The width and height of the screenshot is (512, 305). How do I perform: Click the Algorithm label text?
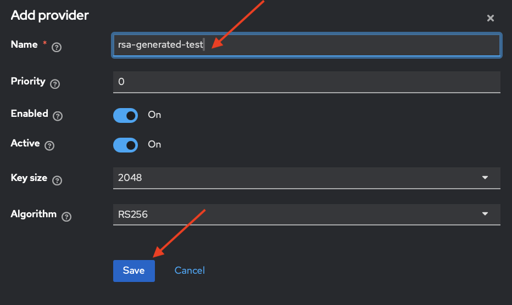(x=34, y=214)
